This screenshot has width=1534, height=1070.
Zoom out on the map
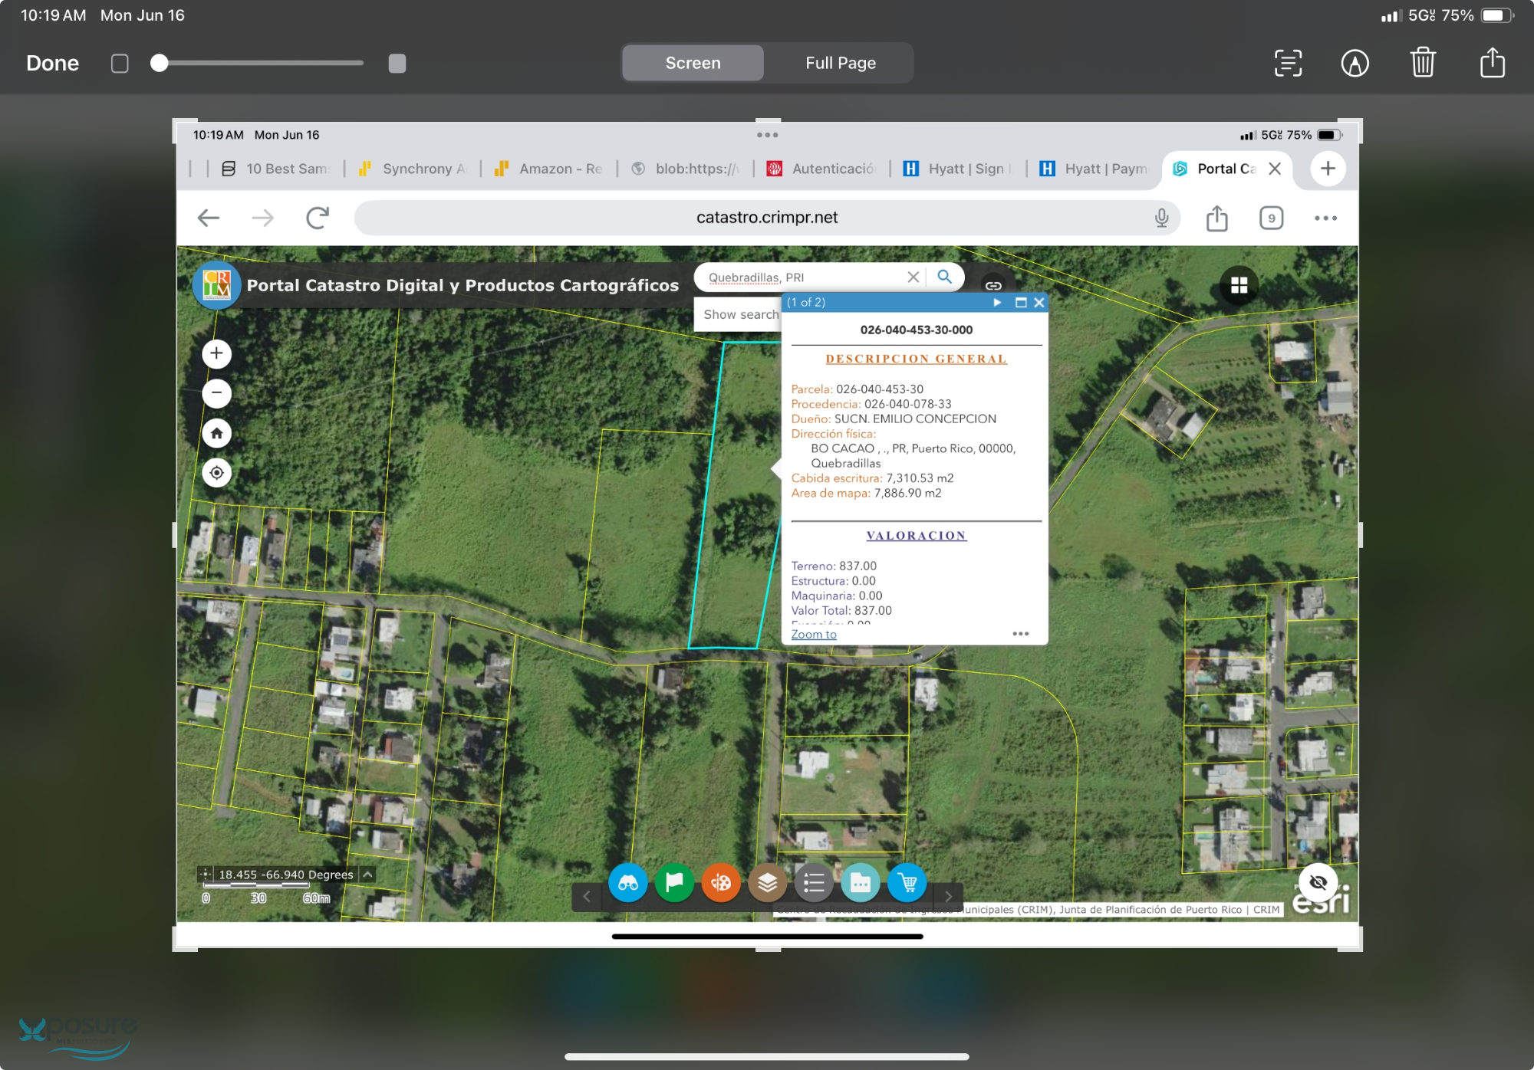217,393
